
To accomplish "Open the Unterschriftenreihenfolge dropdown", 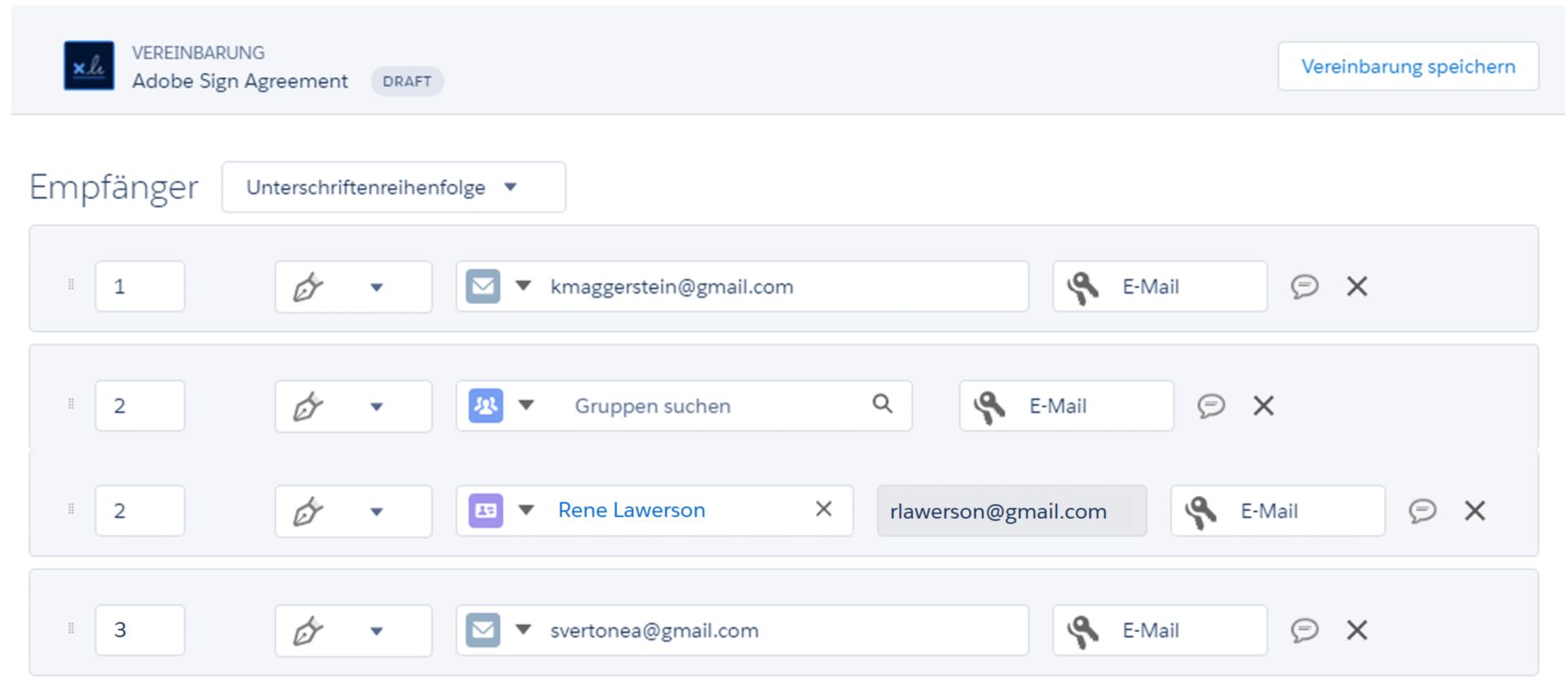I will pos(394,187).
